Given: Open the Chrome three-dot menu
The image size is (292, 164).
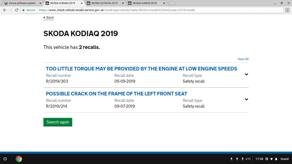Looking at the screenshot, I should click(x=287, y=10).
